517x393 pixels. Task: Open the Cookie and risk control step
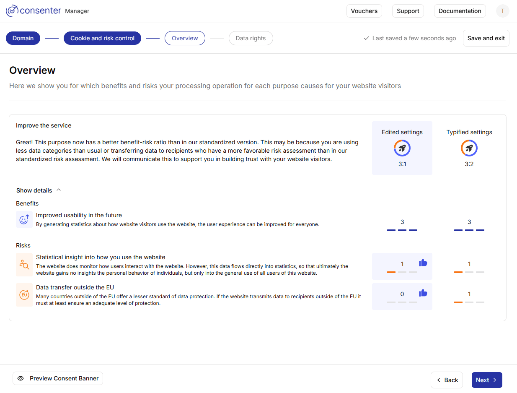[x=102, y=38]
